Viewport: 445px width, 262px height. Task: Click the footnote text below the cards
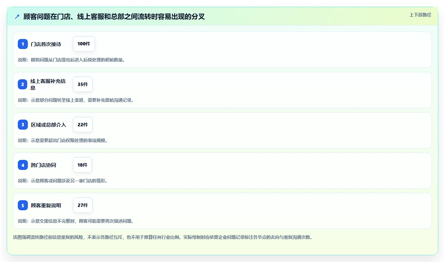point(163,237)
